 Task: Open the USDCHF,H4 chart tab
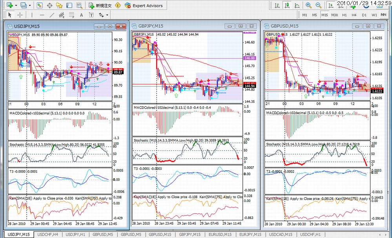point(48,234)
